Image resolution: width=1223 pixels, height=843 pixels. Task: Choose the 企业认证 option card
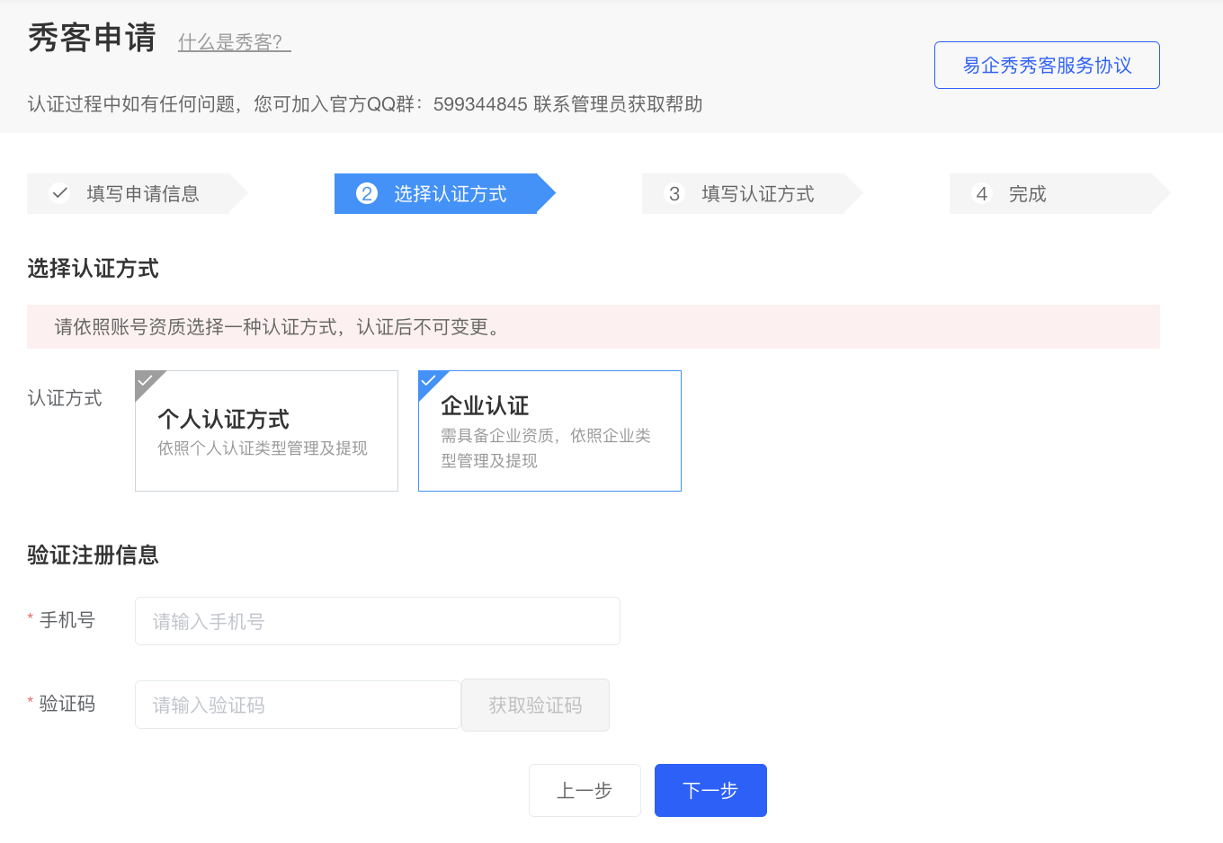coord(549,431)
